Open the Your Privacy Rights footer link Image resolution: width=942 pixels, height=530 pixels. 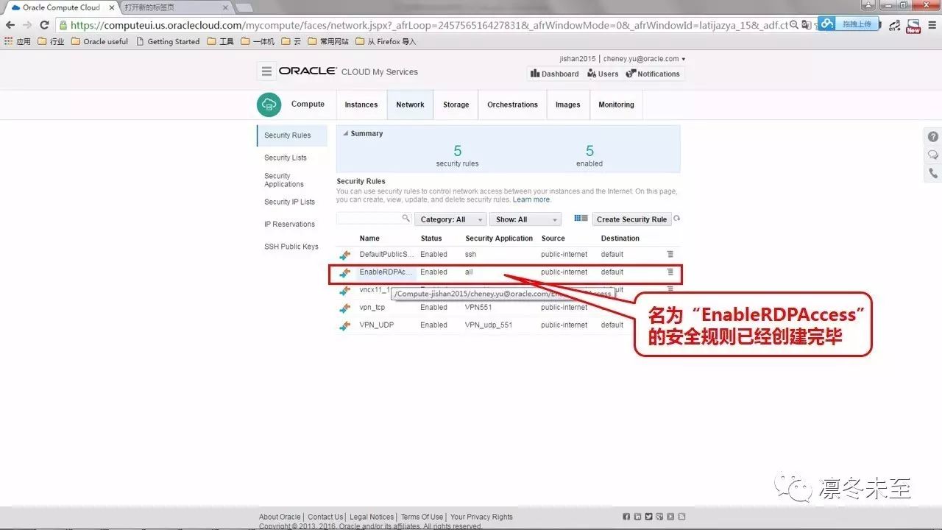(x=481, y=517)
